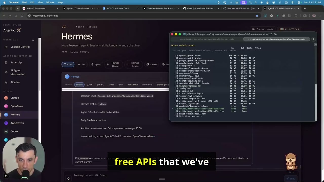Click the microphone icon beside the message box

click(x=68, y=178)
